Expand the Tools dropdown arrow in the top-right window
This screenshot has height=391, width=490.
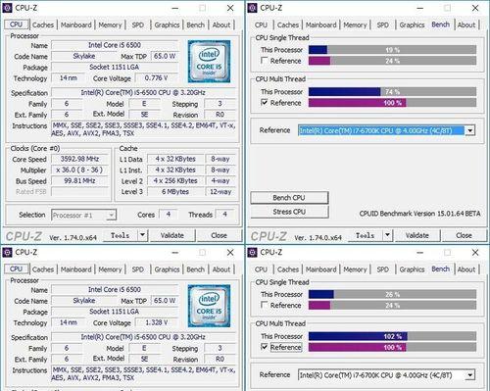(x=387, y=235)
